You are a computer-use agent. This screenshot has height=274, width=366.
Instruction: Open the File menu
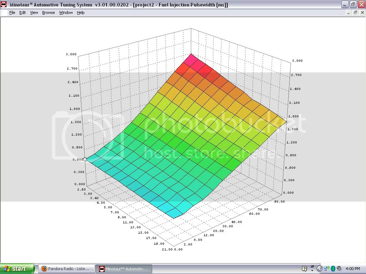click(12, 12)
